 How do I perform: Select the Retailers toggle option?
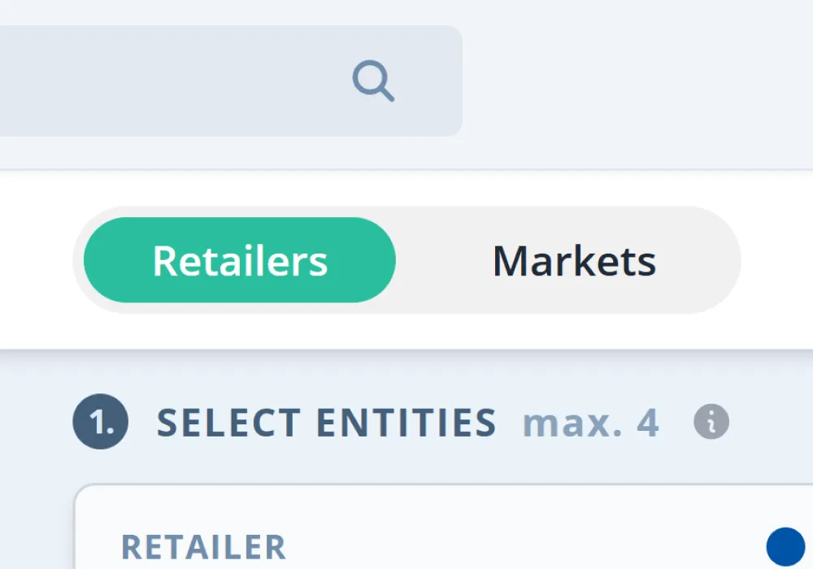coord(240,261)
